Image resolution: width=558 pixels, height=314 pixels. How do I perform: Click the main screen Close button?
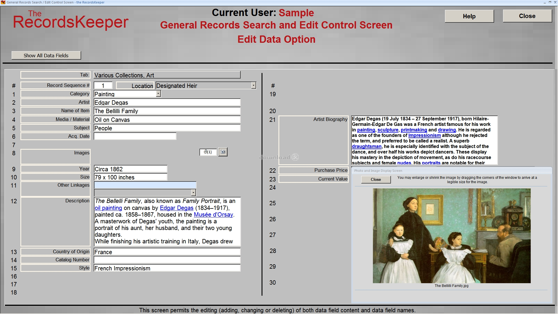(527, 16)
